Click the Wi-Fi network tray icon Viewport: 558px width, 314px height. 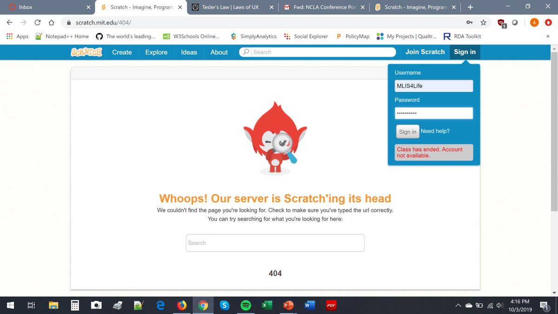[x=490, y=305]
